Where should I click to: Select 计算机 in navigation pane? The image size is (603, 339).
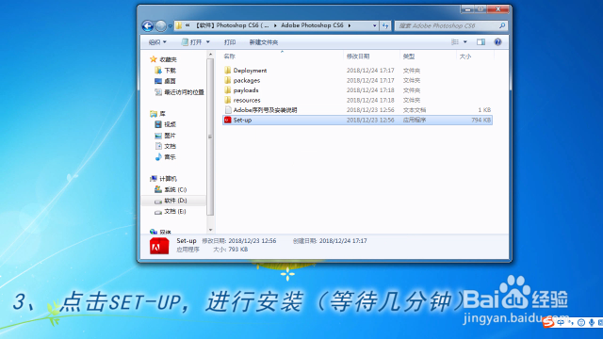(x=168, y=179)
